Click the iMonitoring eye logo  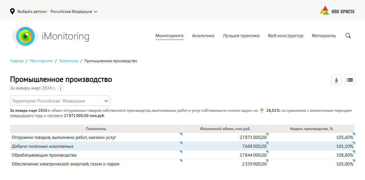coord(25,36)
